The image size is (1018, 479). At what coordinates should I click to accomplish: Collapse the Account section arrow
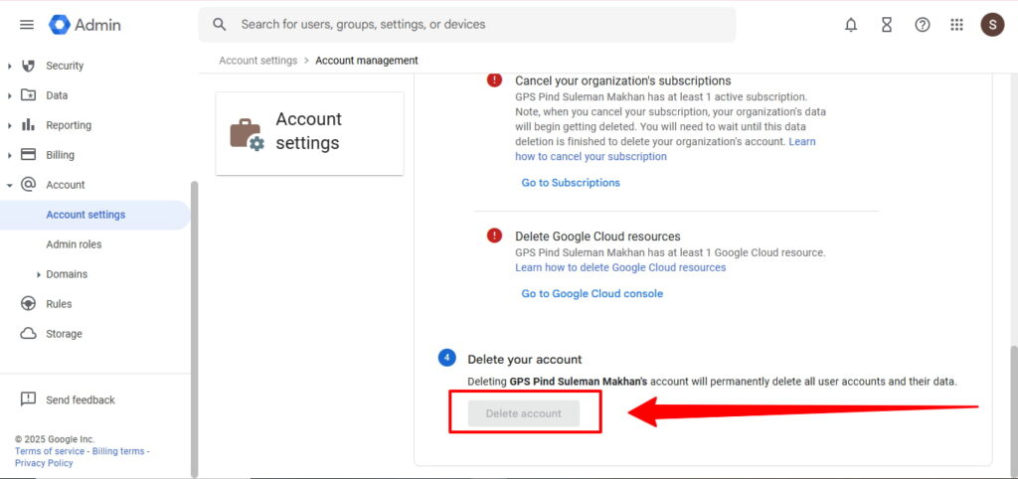coord(10,185)
